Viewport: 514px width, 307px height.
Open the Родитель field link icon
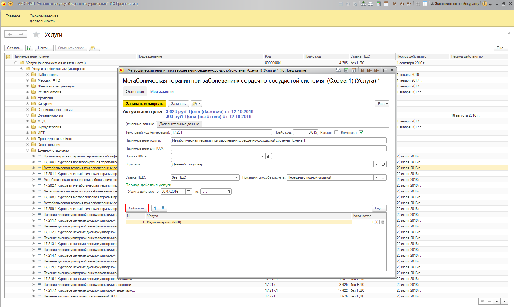(x=383, y=164)
